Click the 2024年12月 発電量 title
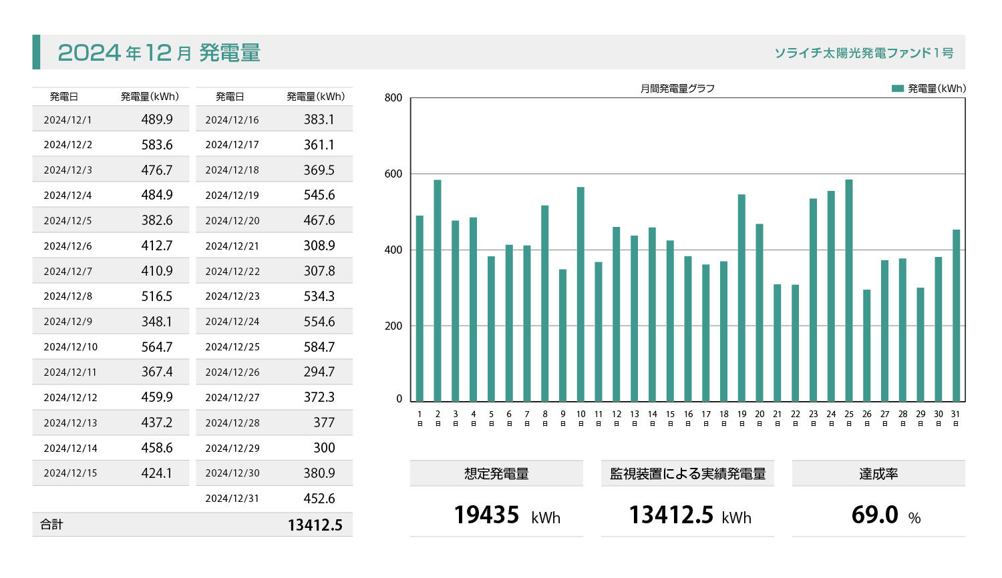The height and width of the screenshot is (578, 1002). 159,52
